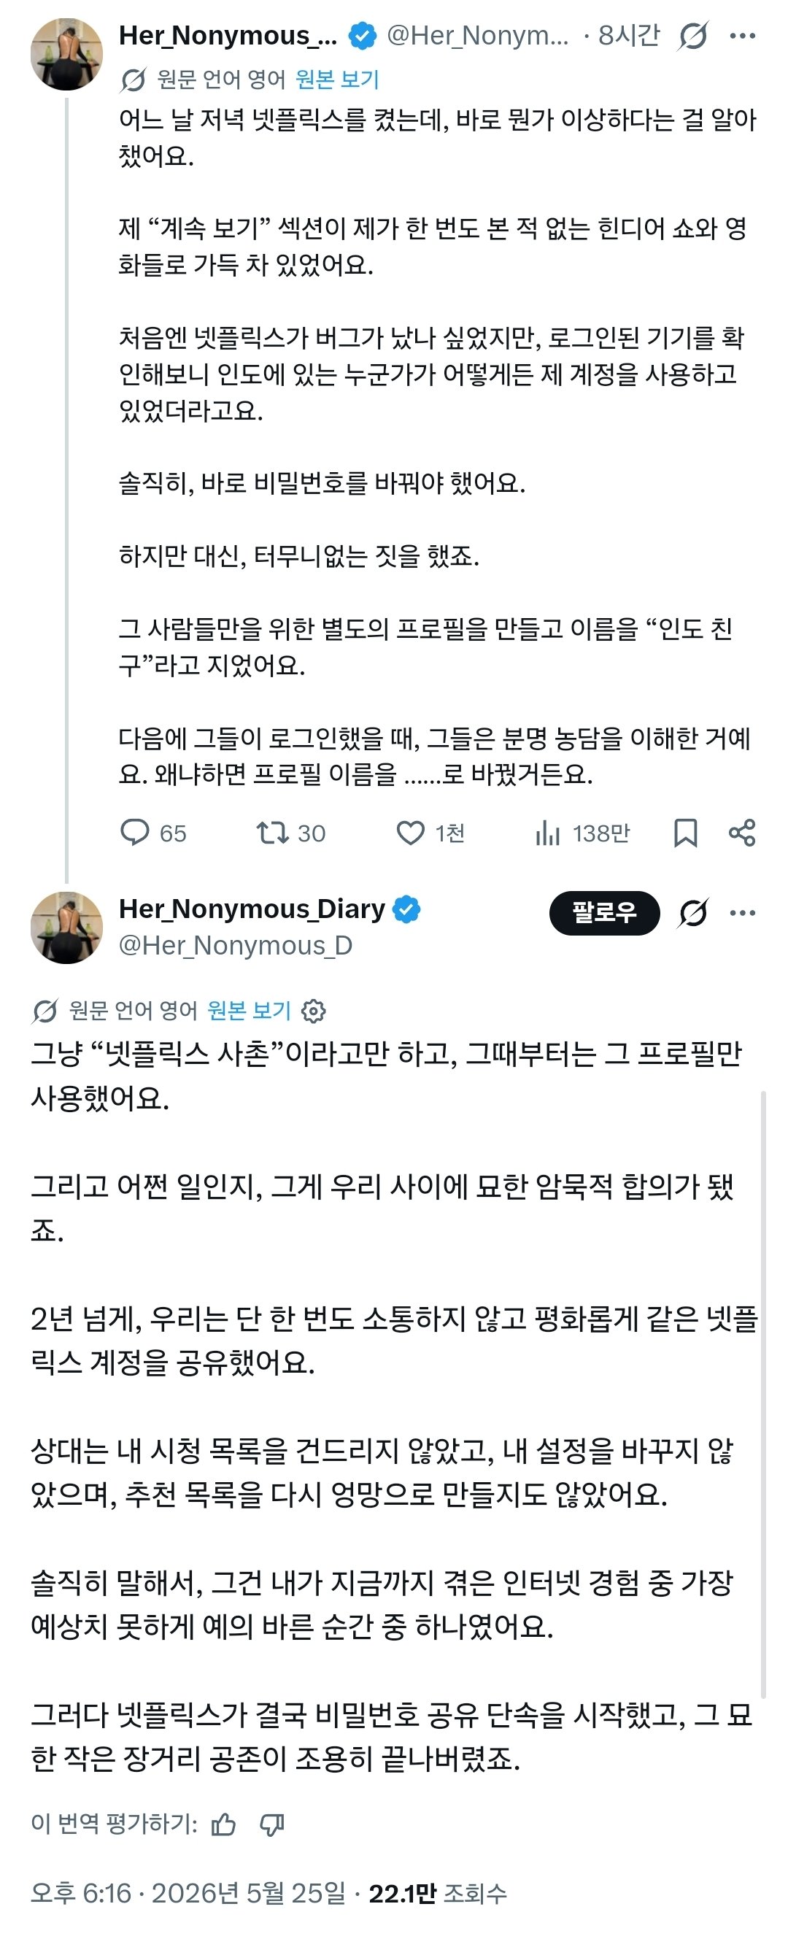Open the Grok icon beside the 8시간 timestamp
Screen dimensions: 788x1939
coord(692,35)
